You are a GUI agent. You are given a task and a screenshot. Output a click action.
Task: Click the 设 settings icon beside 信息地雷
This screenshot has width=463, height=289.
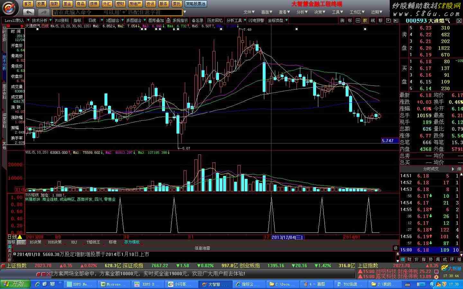395,248
